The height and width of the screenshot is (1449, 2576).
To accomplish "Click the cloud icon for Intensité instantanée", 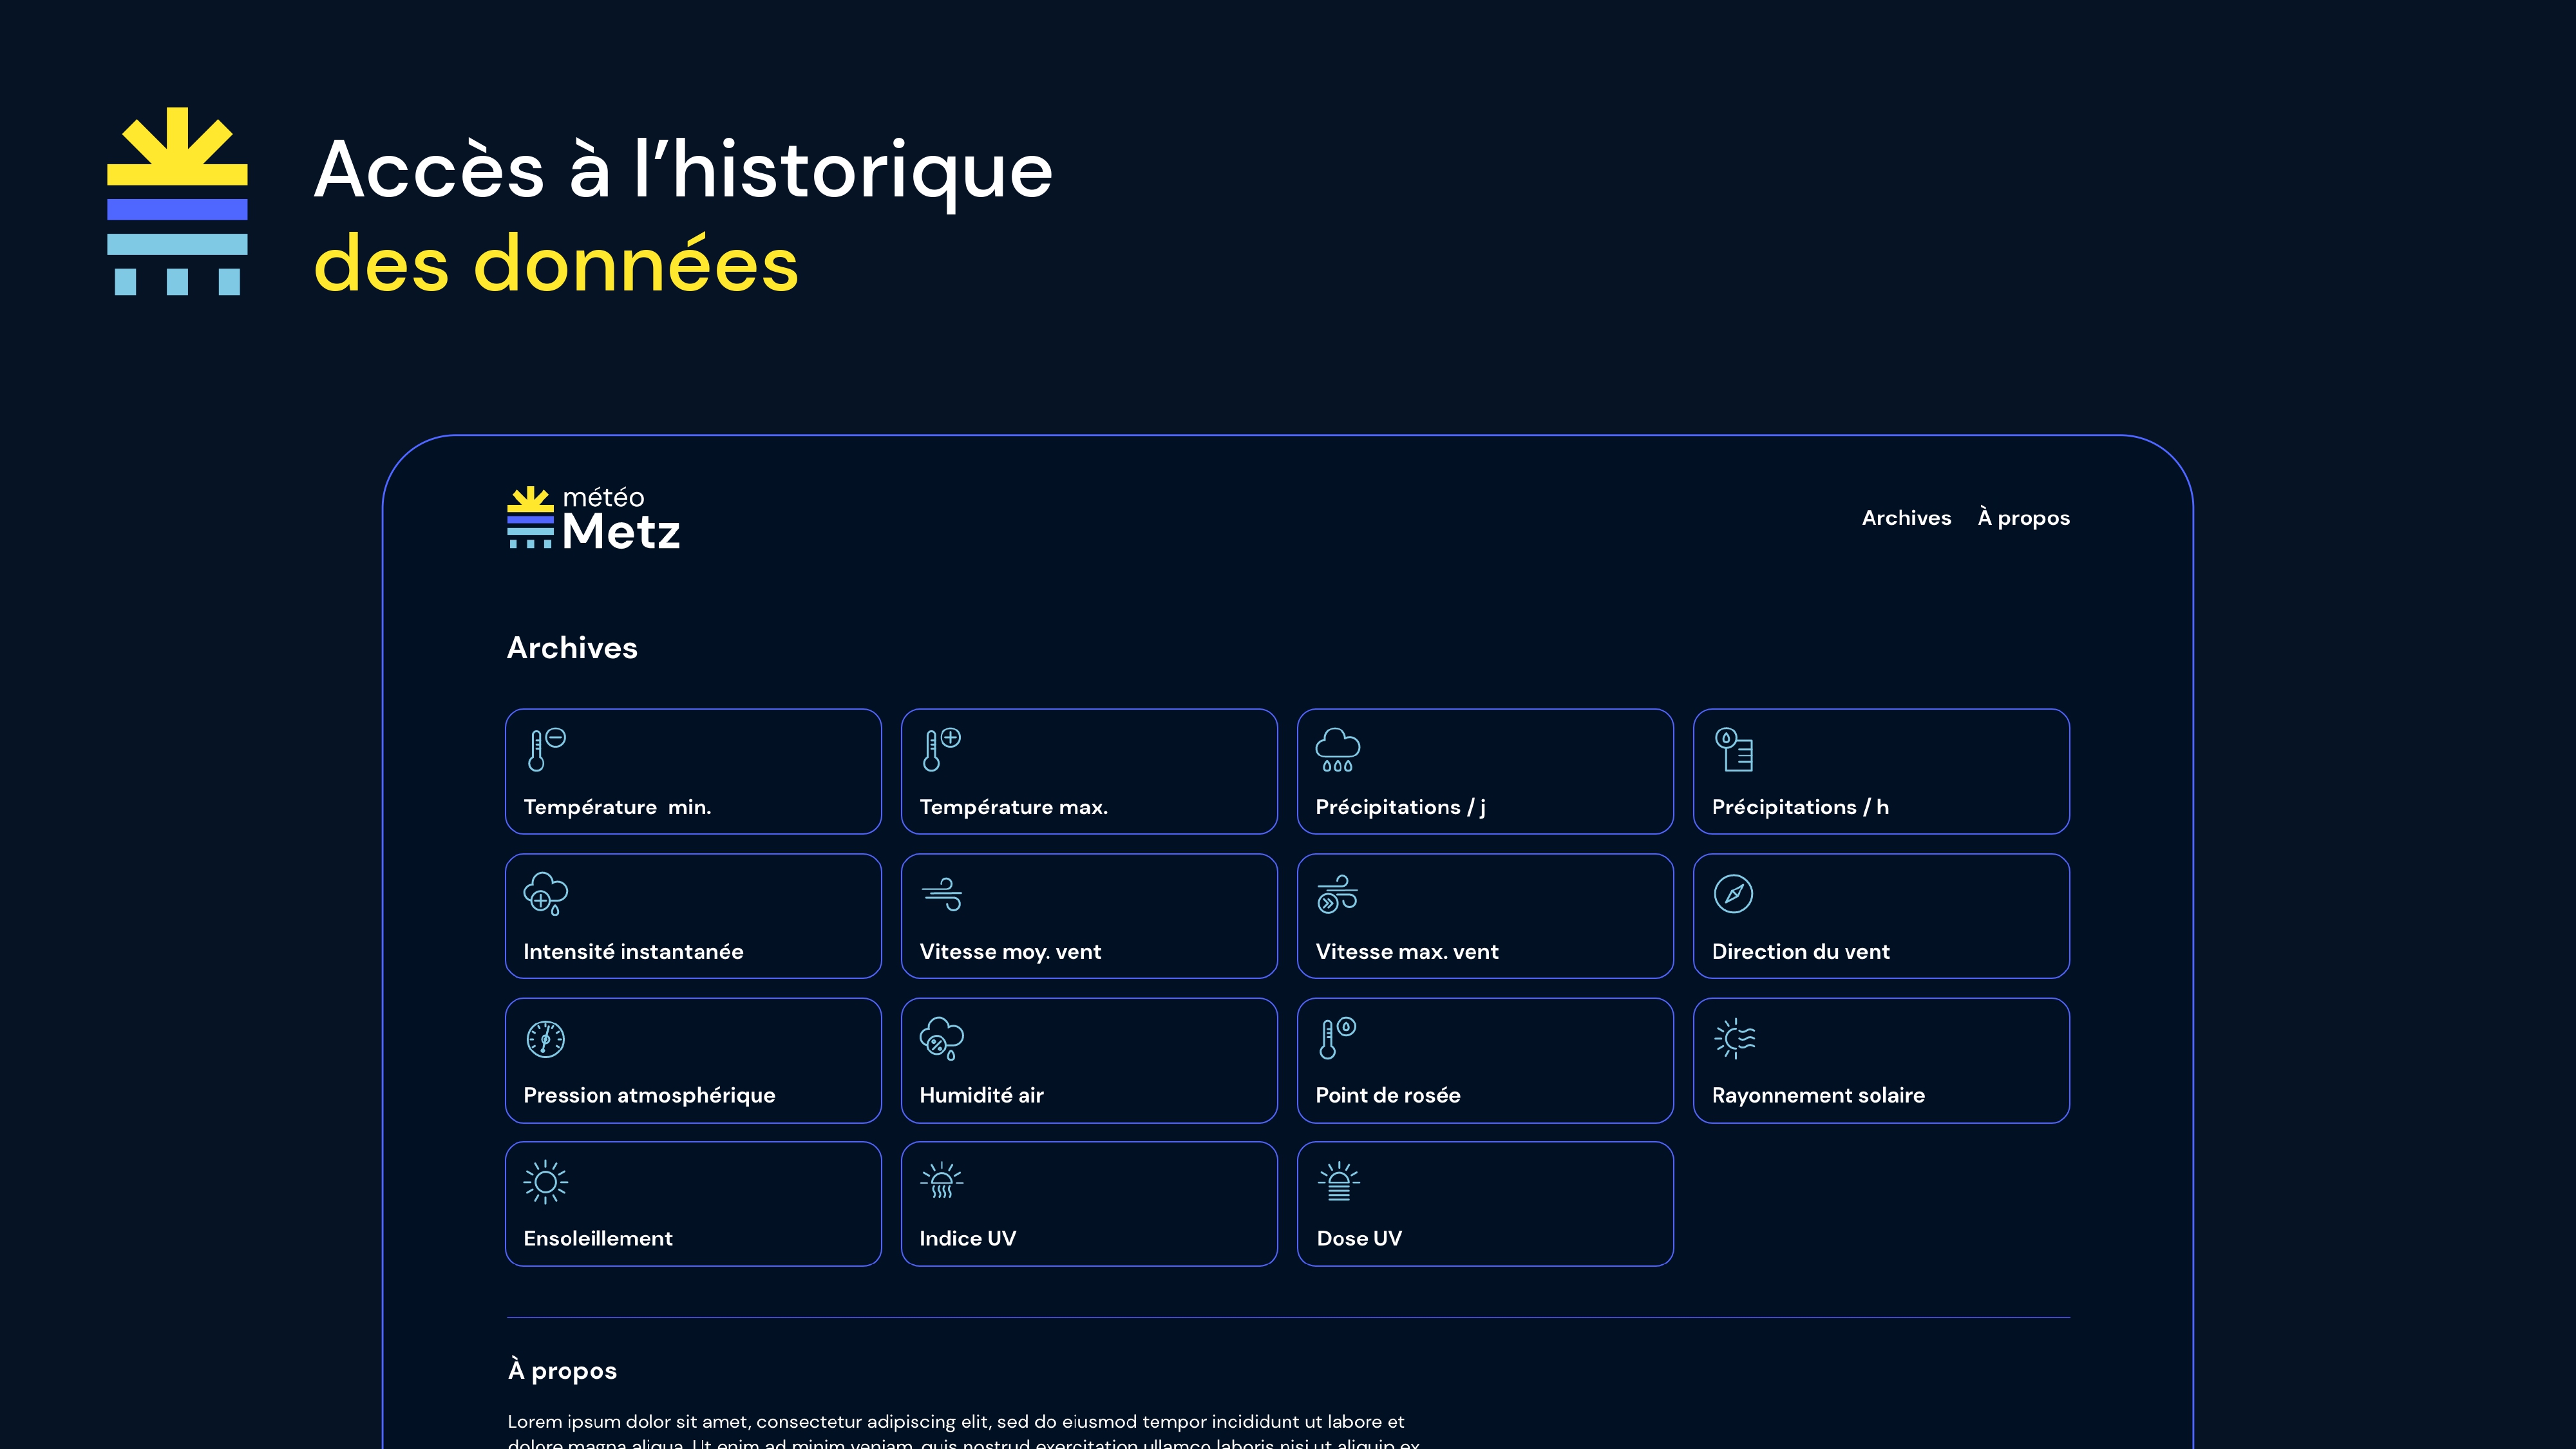I will 546,894.
